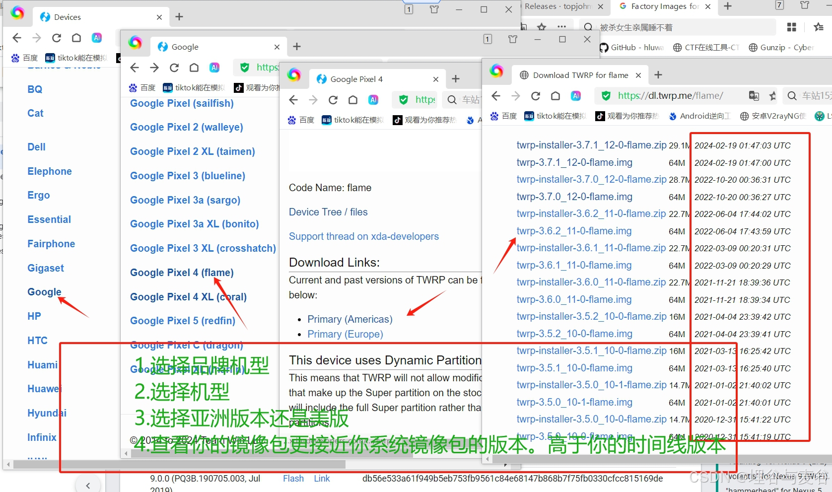
Task: Reload the Google tab window page
Action: tap(174, 68)
